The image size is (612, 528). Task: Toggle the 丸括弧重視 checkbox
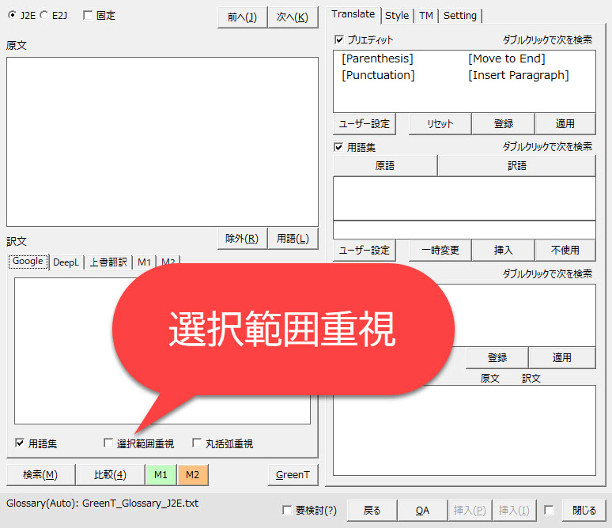pos(198,443)
